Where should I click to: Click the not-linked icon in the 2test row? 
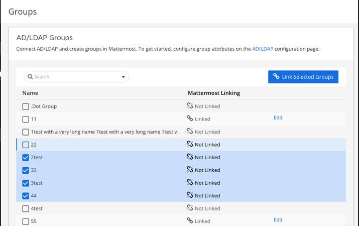[190, 157]
